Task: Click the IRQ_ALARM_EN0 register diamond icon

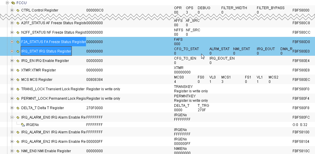Action: pyautogui.click(x=18, y=117)
